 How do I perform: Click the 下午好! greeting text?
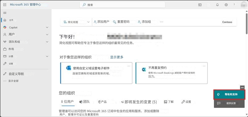67,37
